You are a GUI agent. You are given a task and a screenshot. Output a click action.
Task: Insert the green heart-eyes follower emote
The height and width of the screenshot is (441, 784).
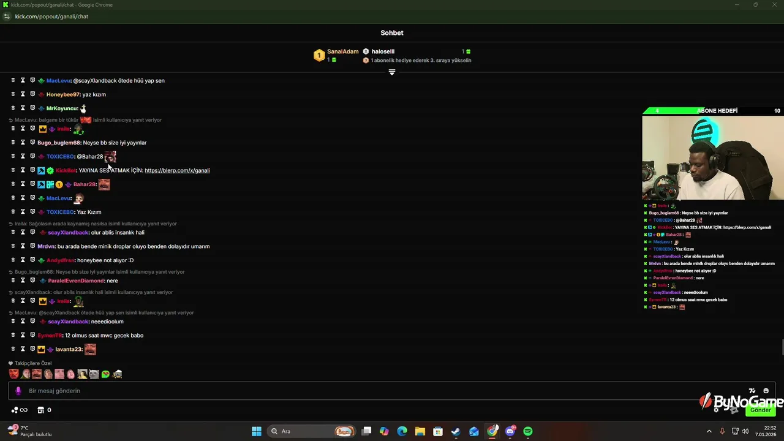105,374
